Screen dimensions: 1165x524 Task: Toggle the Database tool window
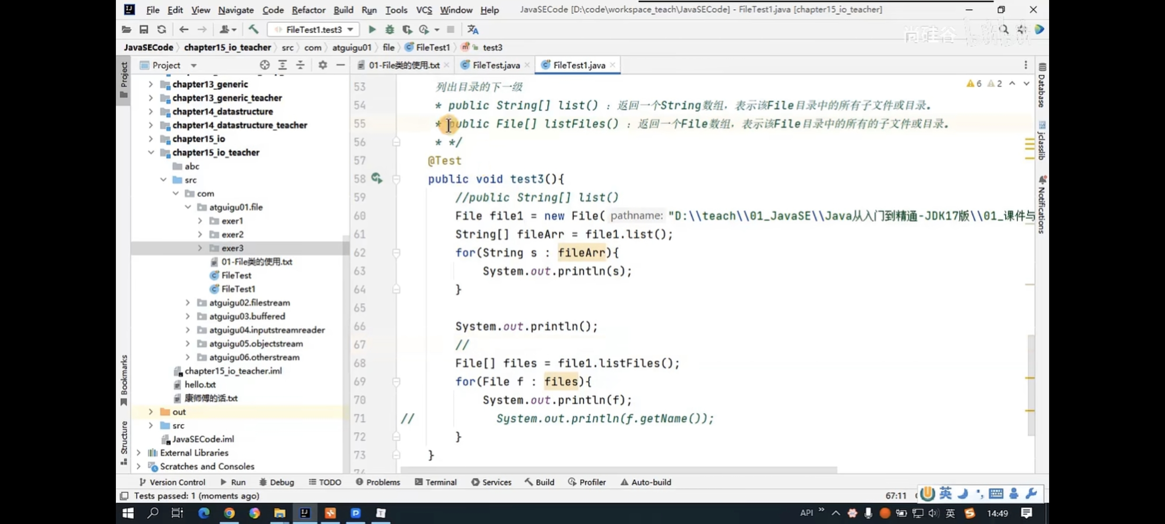(1042, 86)
